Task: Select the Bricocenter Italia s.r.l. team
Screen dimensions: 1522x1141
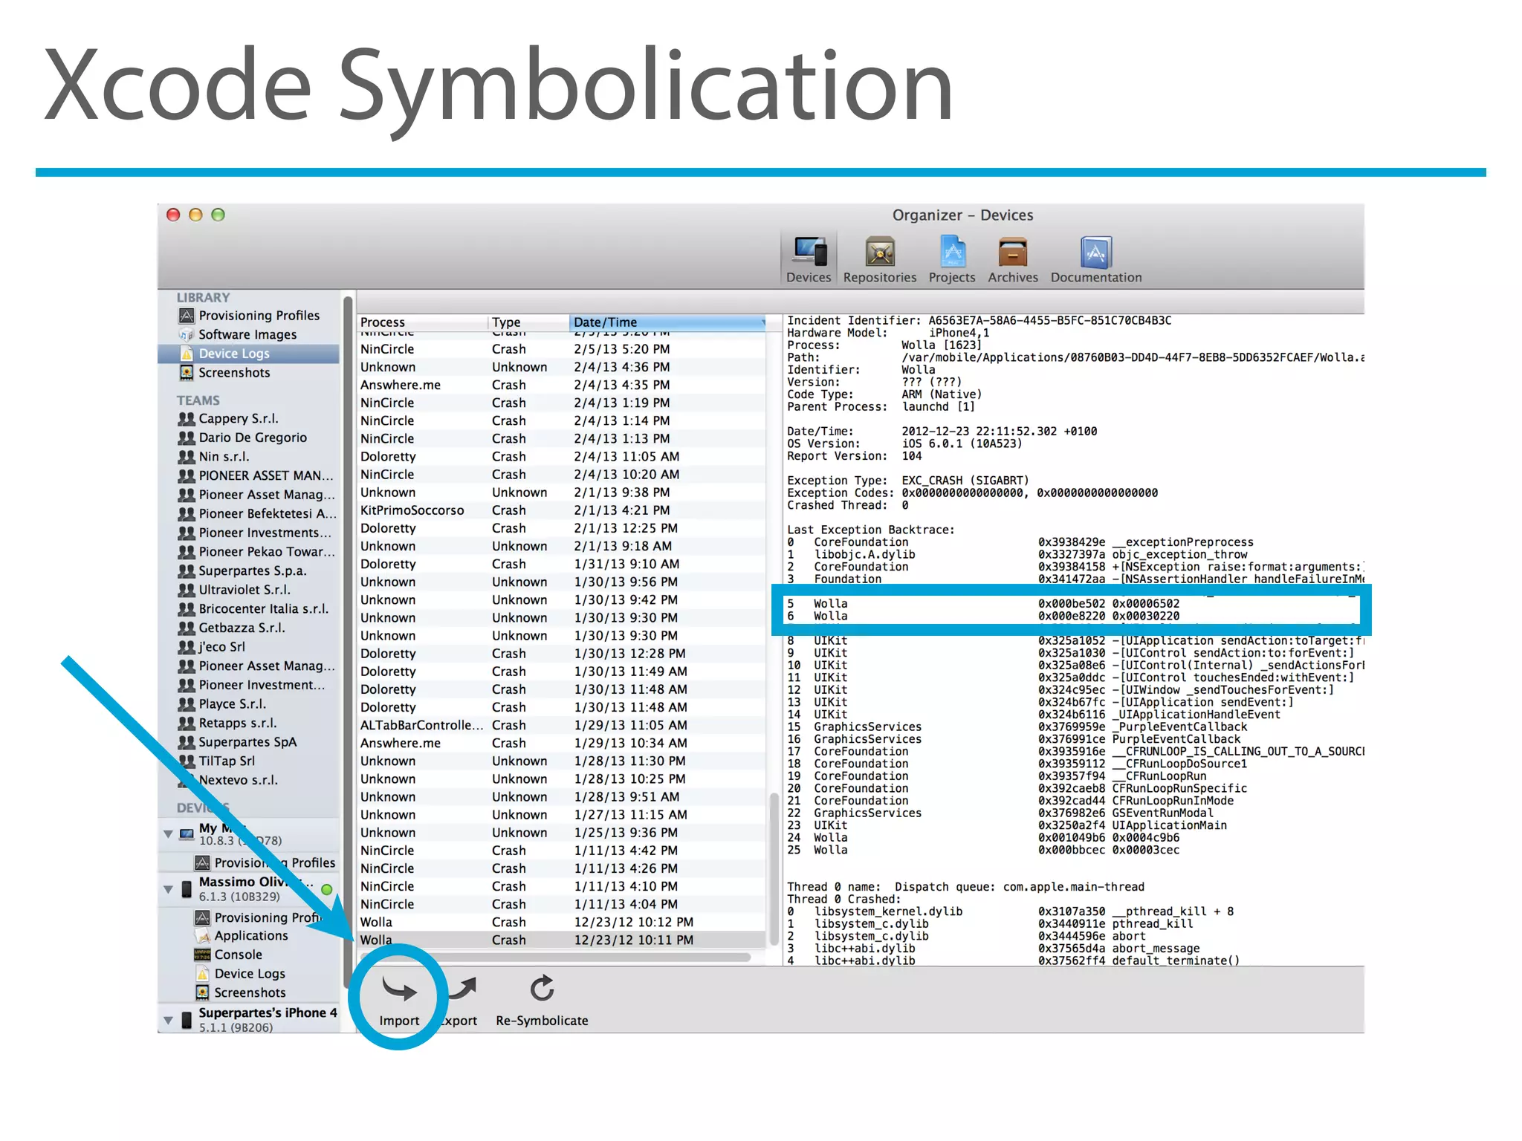Action: 253,609
